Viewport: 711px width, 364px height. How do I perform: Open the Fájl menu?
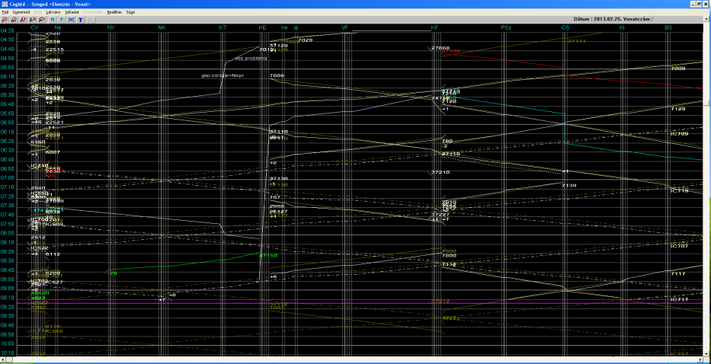[x=5, y=12]
